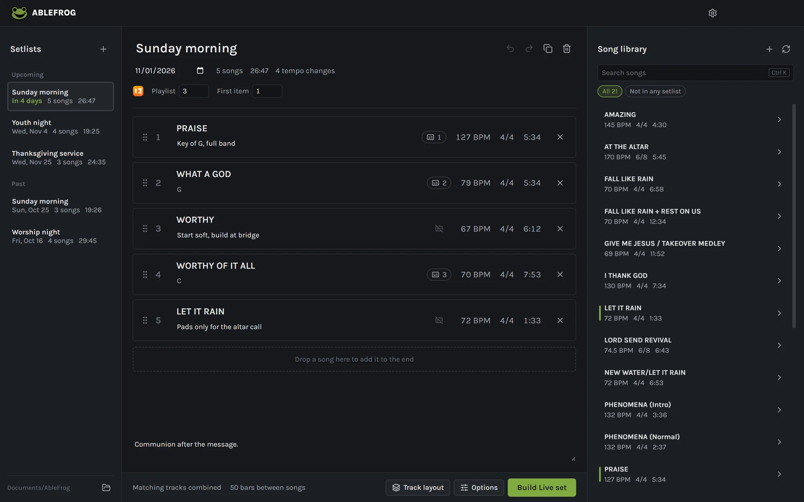Open the date picker calendar icon
The image size is (804, 502).
click(x=200, y=71)
